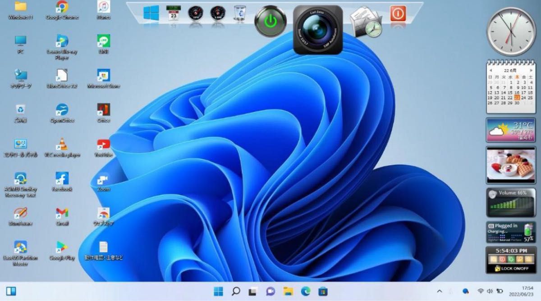Open the recycle bin icon in dock
541x301 pixels.
pos(239,13)
